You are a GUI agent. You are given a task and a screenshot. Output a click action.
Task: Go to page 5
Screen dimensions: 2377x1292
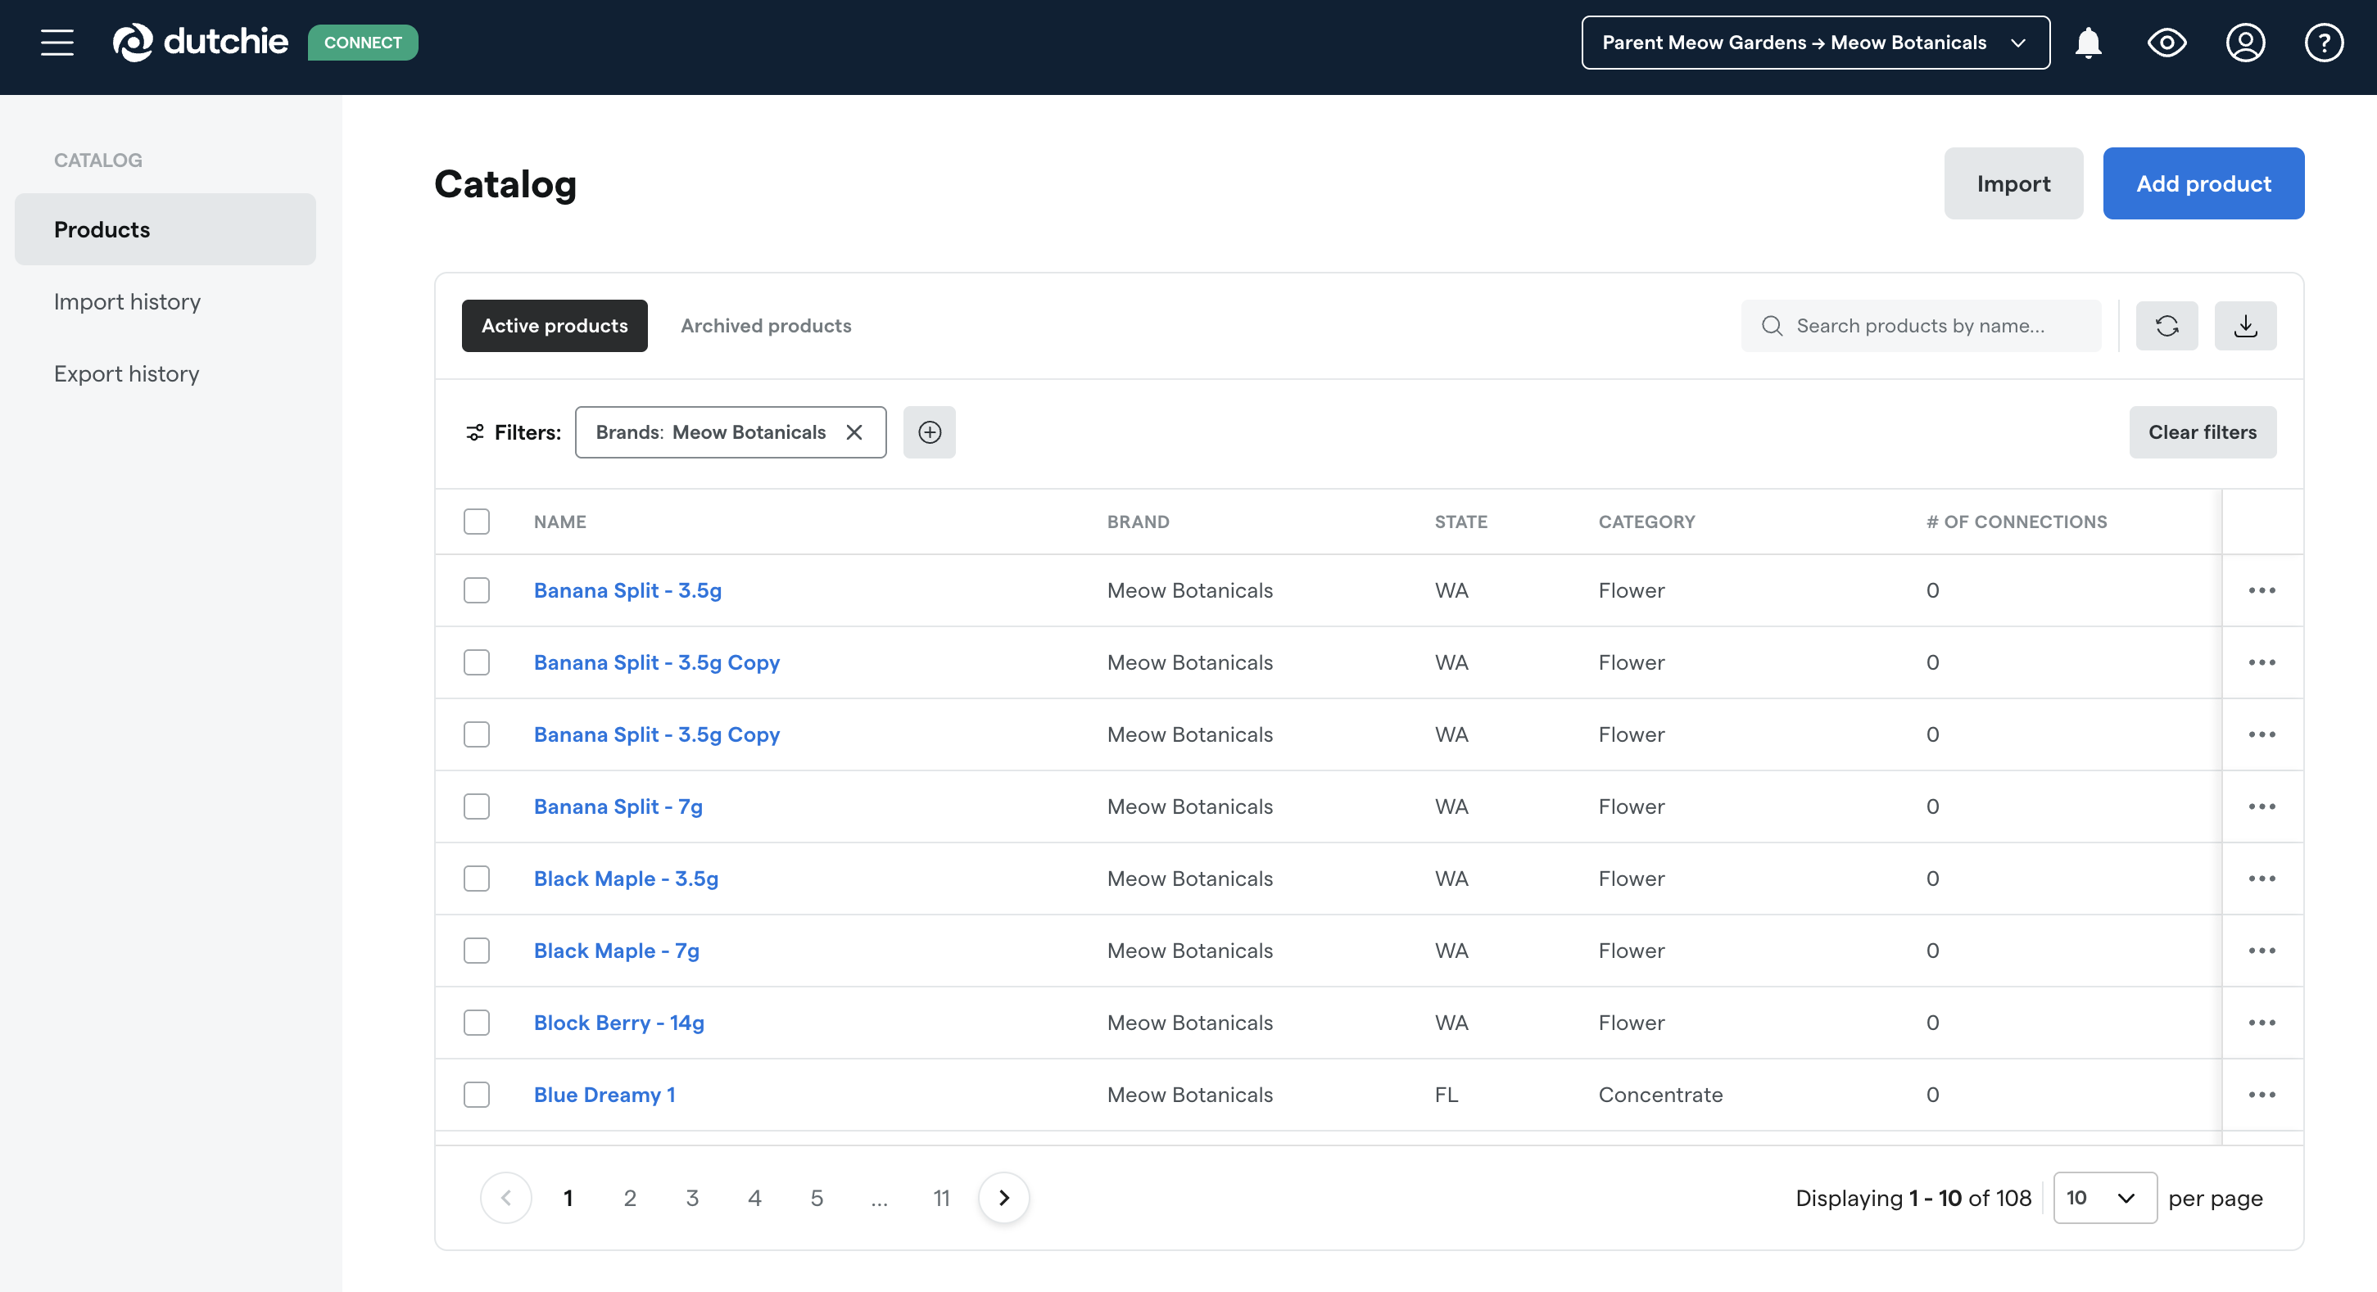click(x=817, y=1198)
